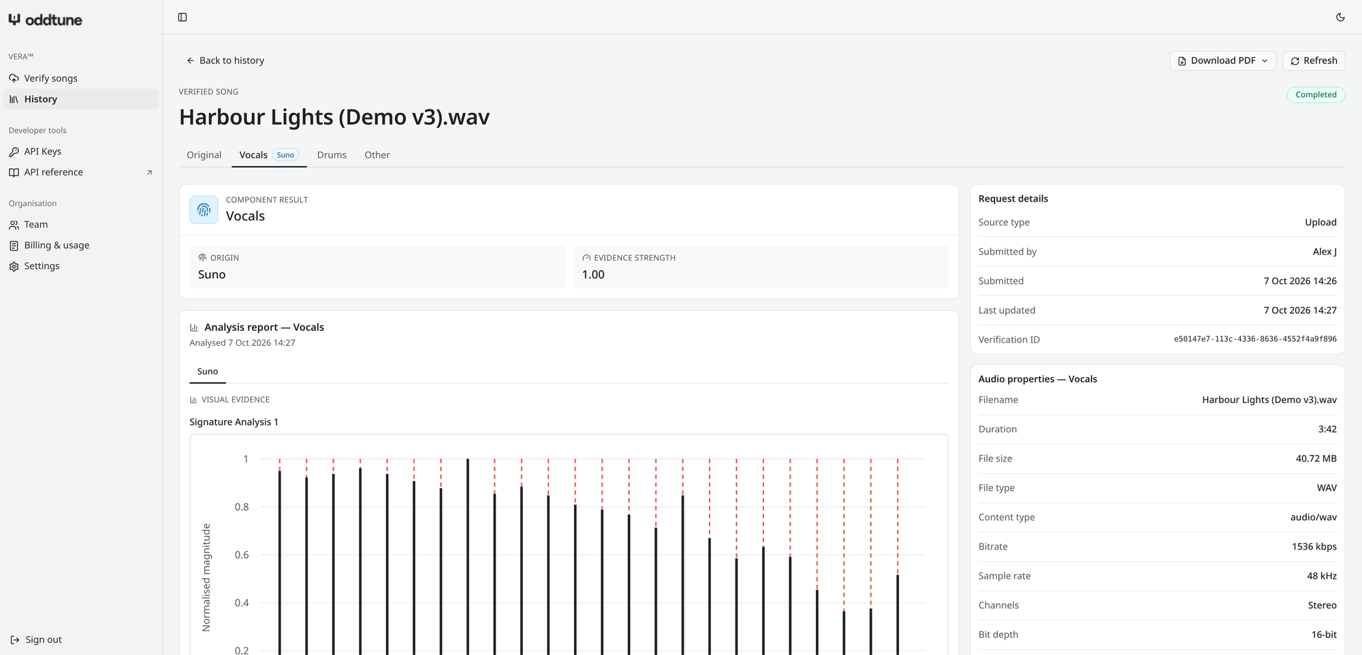1362x655 pixels.
Task: Click the Origin fingerprint icon
Action: (202, 258)
